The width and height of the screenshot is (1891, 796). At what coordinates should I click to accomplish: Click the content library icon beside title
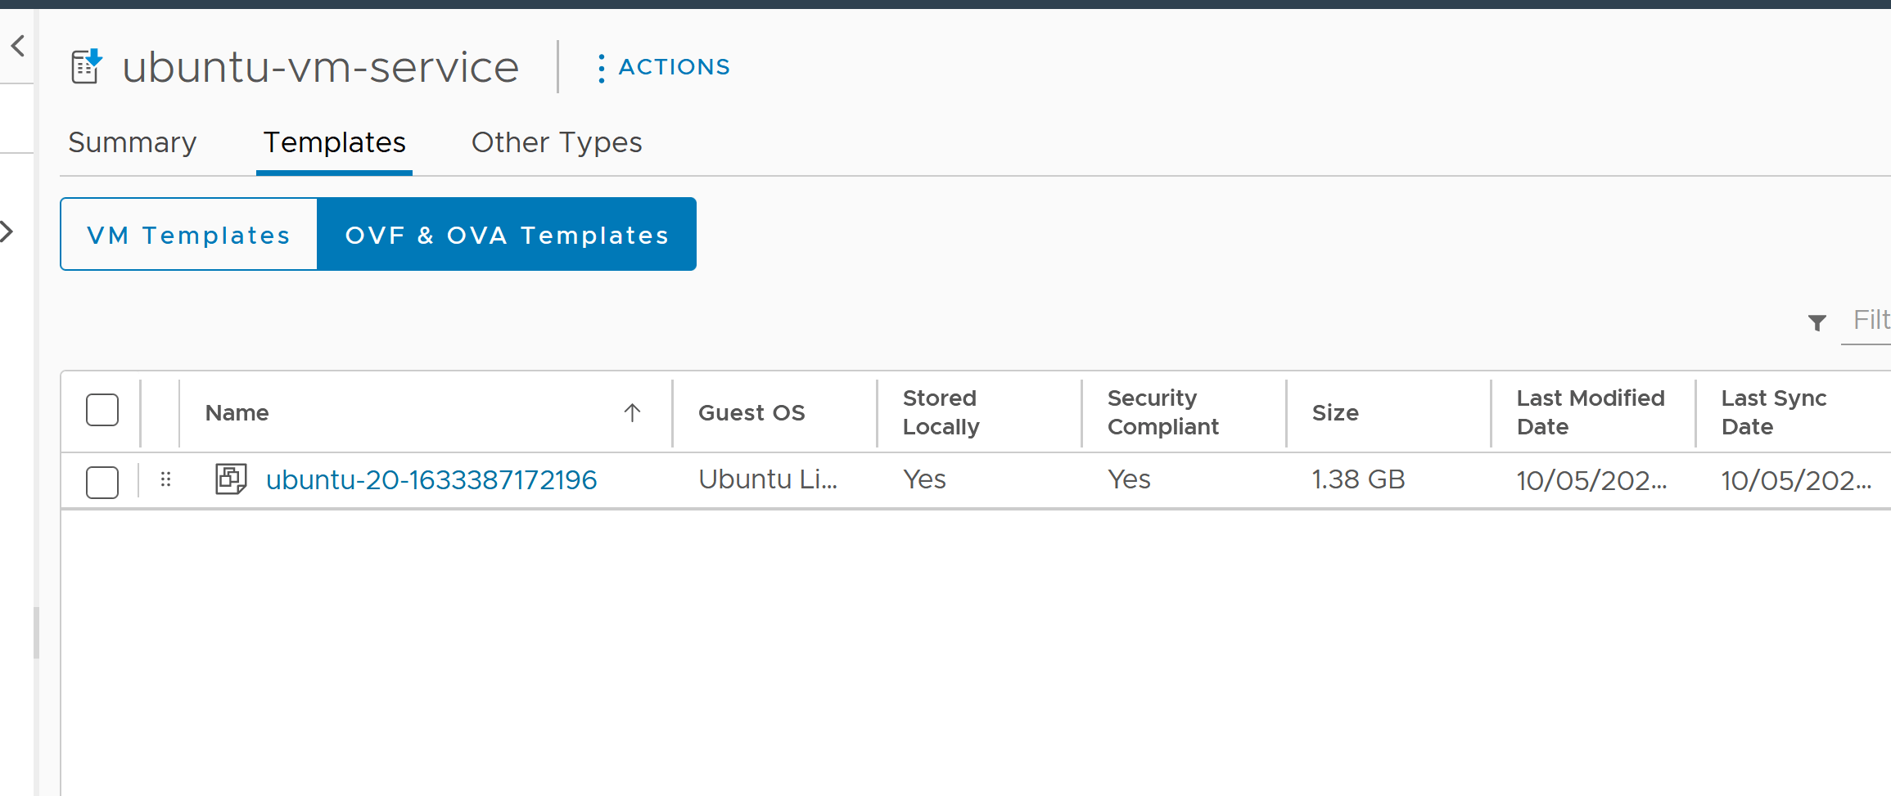[87, 67]
